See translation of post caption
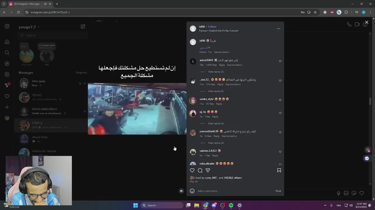 [222, 52]
